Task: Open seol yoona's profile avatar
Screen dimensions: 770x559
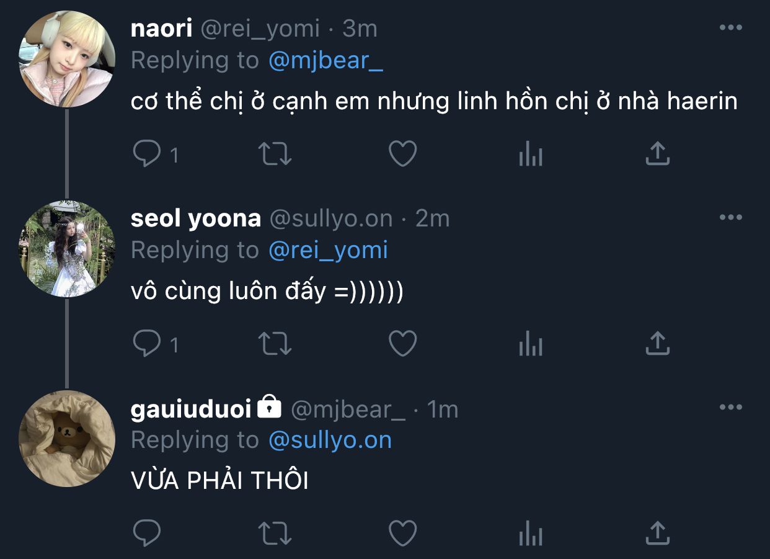Action: (x=67, y=248)
